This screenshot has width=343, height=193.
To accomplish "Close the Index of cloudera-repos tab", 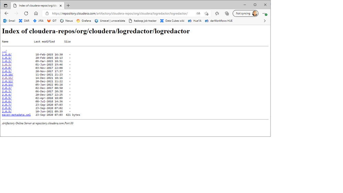I will pyautogui.click(x=60, y=6).
